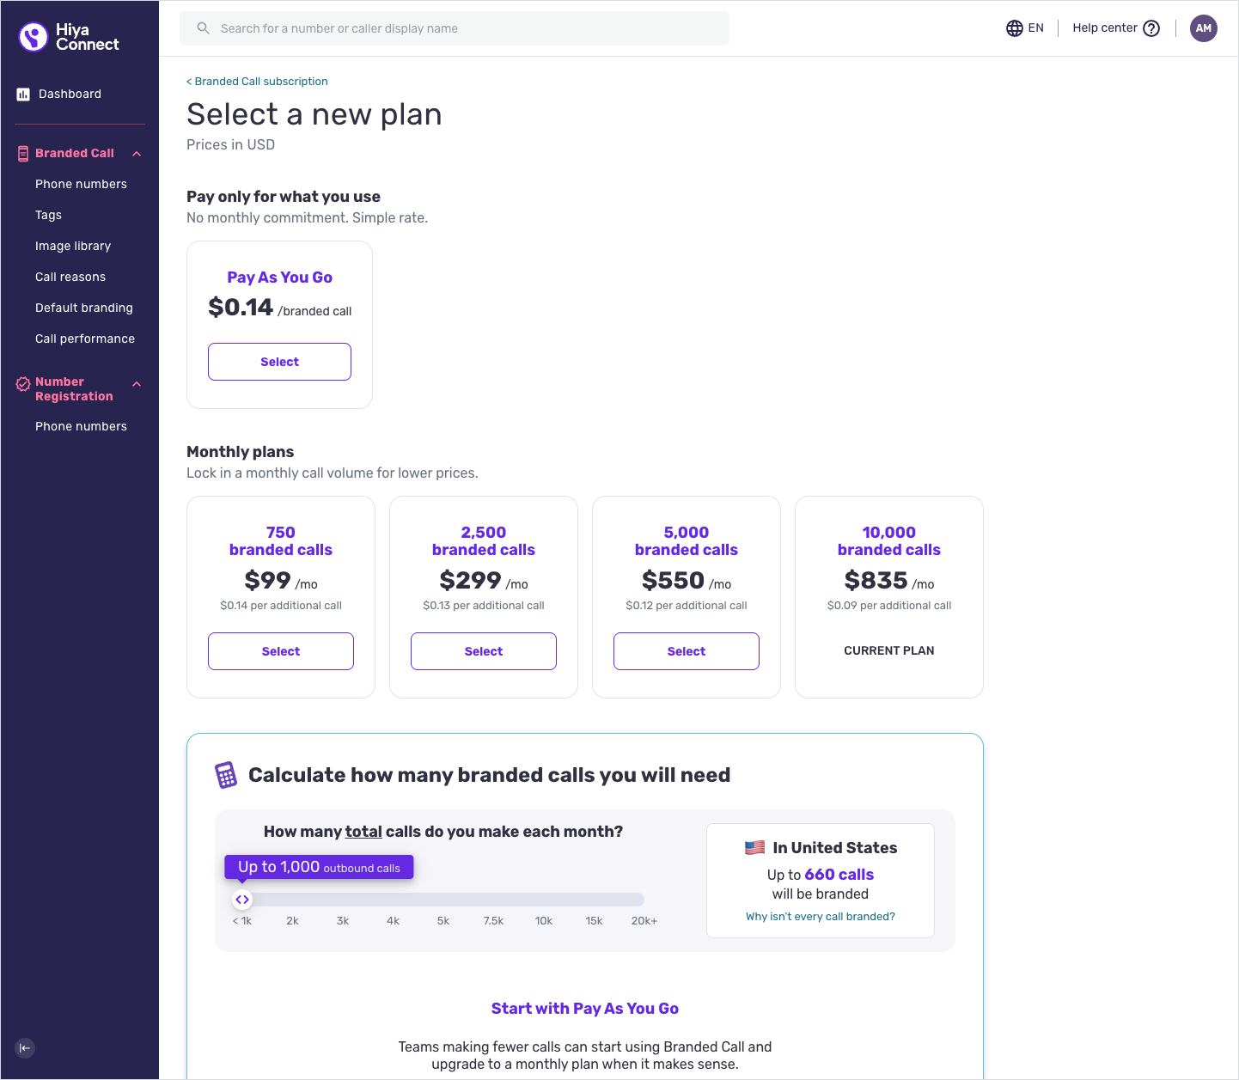Click the call volume slider handle
Image resolution: width=1239 pixels, height=1080 pixels.
click(x=242, y=900)
